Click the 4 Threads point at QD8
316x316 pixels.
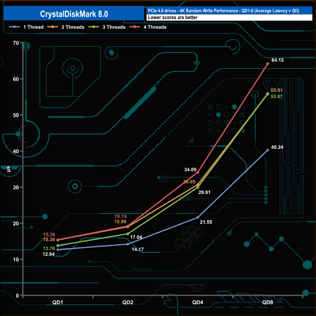pyautogui.click(x=268, y=64)
